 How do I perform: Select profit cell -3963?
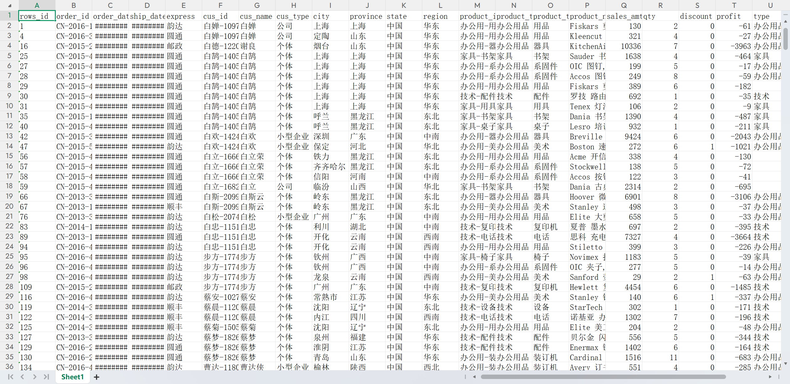click(x=734, y=46)
